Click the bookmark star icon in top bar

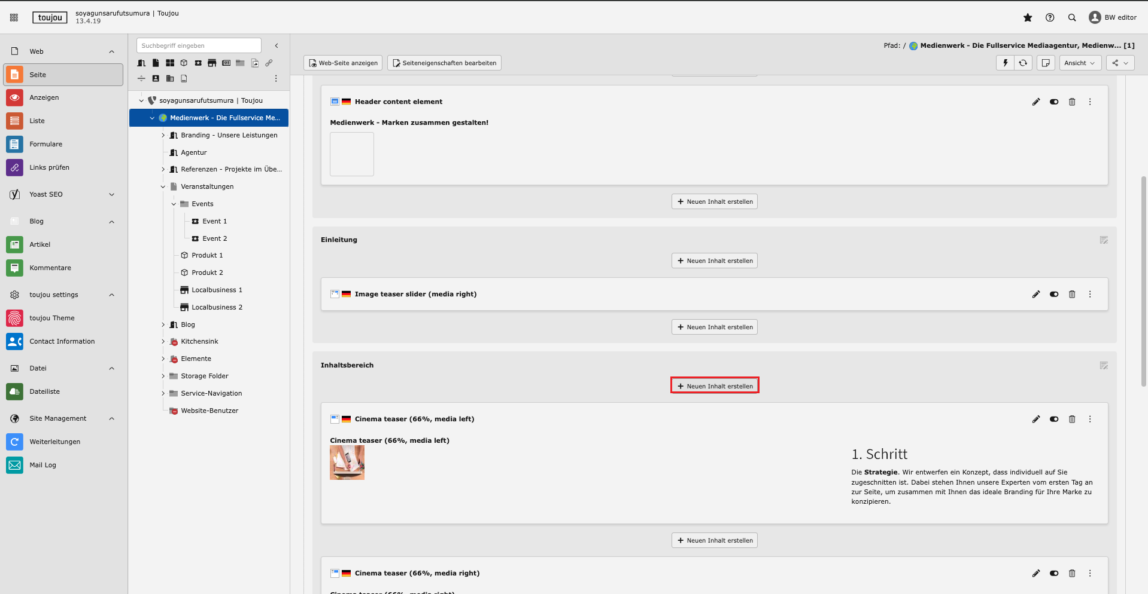pos(1028,18)
